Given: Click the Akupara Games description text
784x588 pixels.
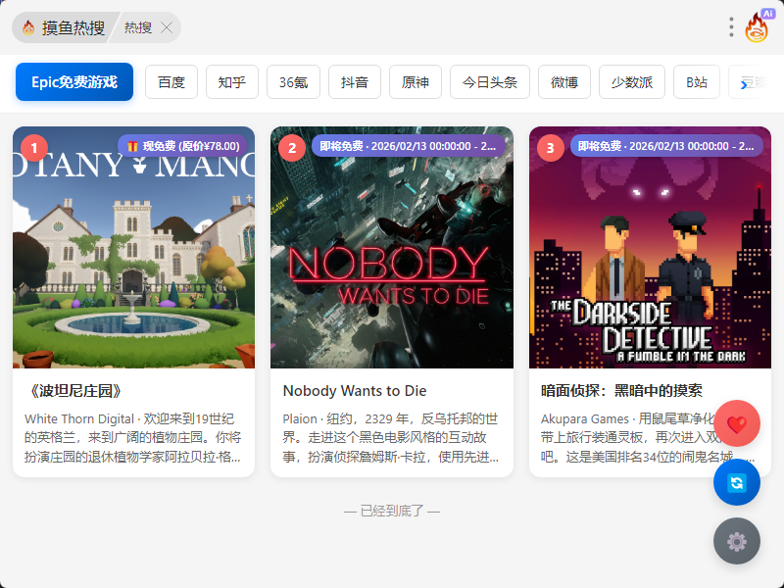Looking at the screenshot, I should (648, 437).
